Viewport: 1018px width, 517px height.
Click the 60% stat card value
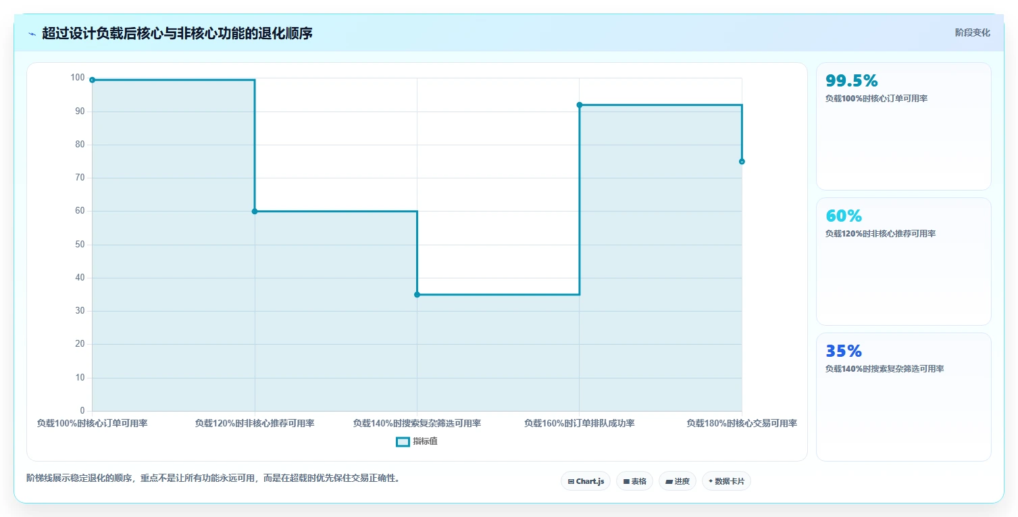click(x=844, y=216)
